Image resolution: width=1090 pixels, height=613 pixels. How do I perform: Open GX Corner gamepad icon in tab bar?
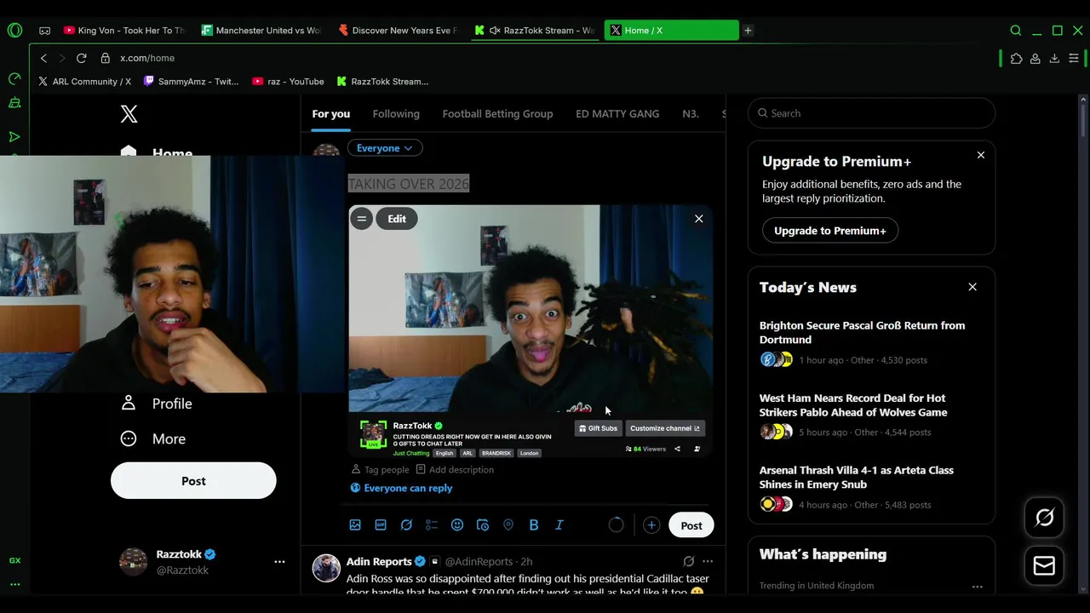[x=45, y=31]
